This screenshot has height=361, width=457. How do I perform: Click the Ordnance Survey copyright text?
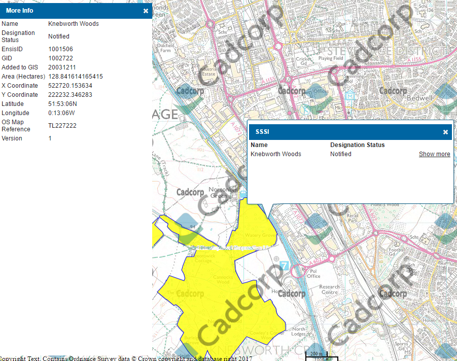coord(126,358)
